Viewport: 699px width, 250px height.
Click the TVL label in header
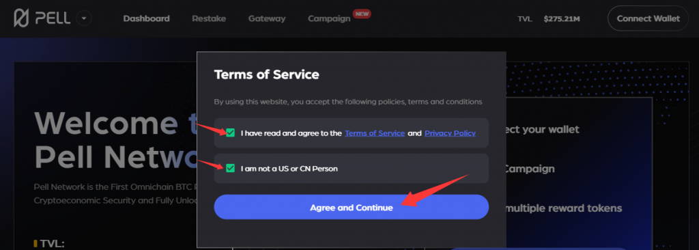tap(525, 18)
